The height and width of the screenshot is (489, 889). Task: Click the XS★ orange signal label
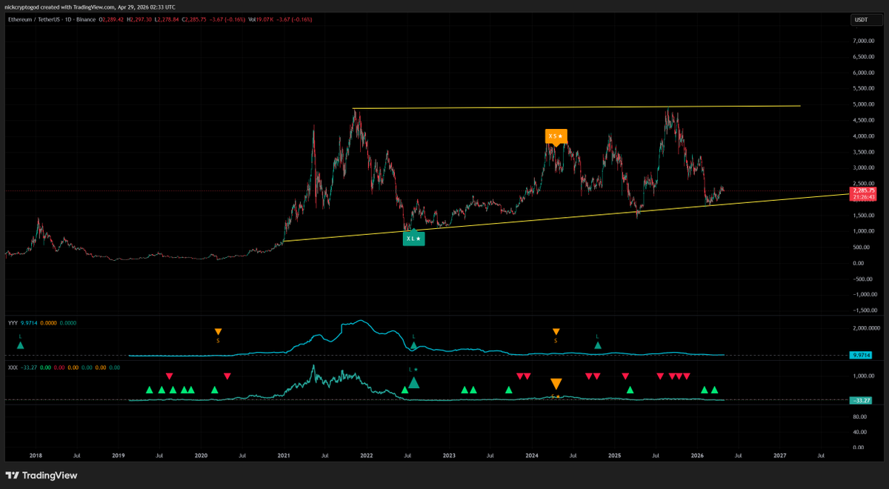click(556, 136)
